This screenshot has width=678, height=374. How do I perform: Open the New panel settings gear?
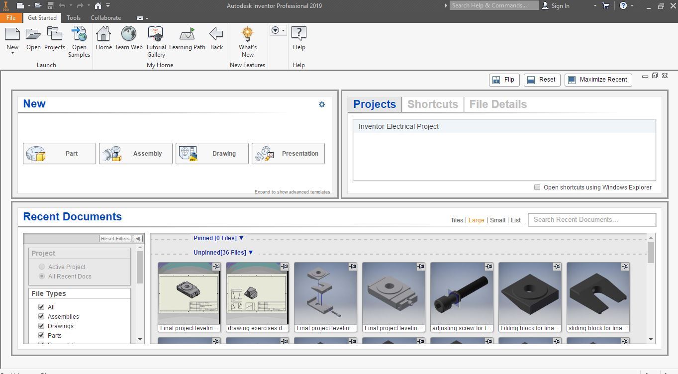tap(322, 104)
